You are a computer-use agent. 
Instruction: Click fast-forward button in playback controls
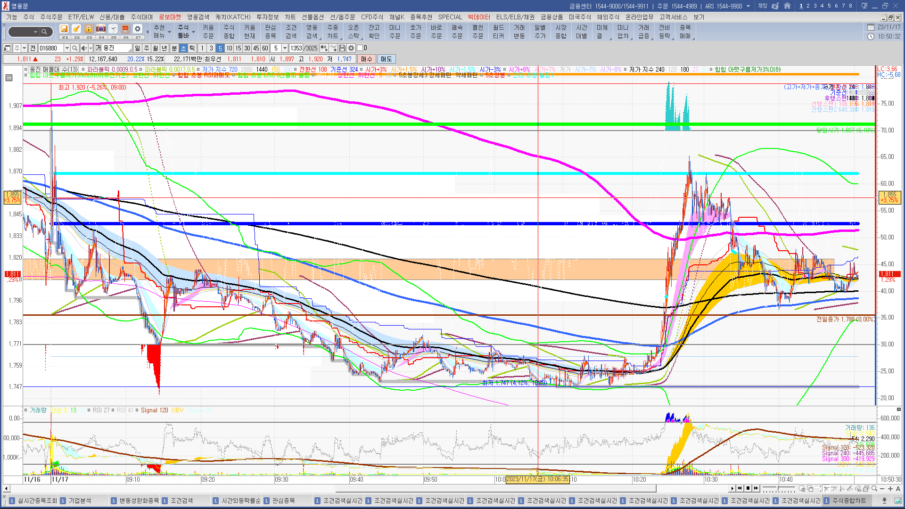(756, 488)
